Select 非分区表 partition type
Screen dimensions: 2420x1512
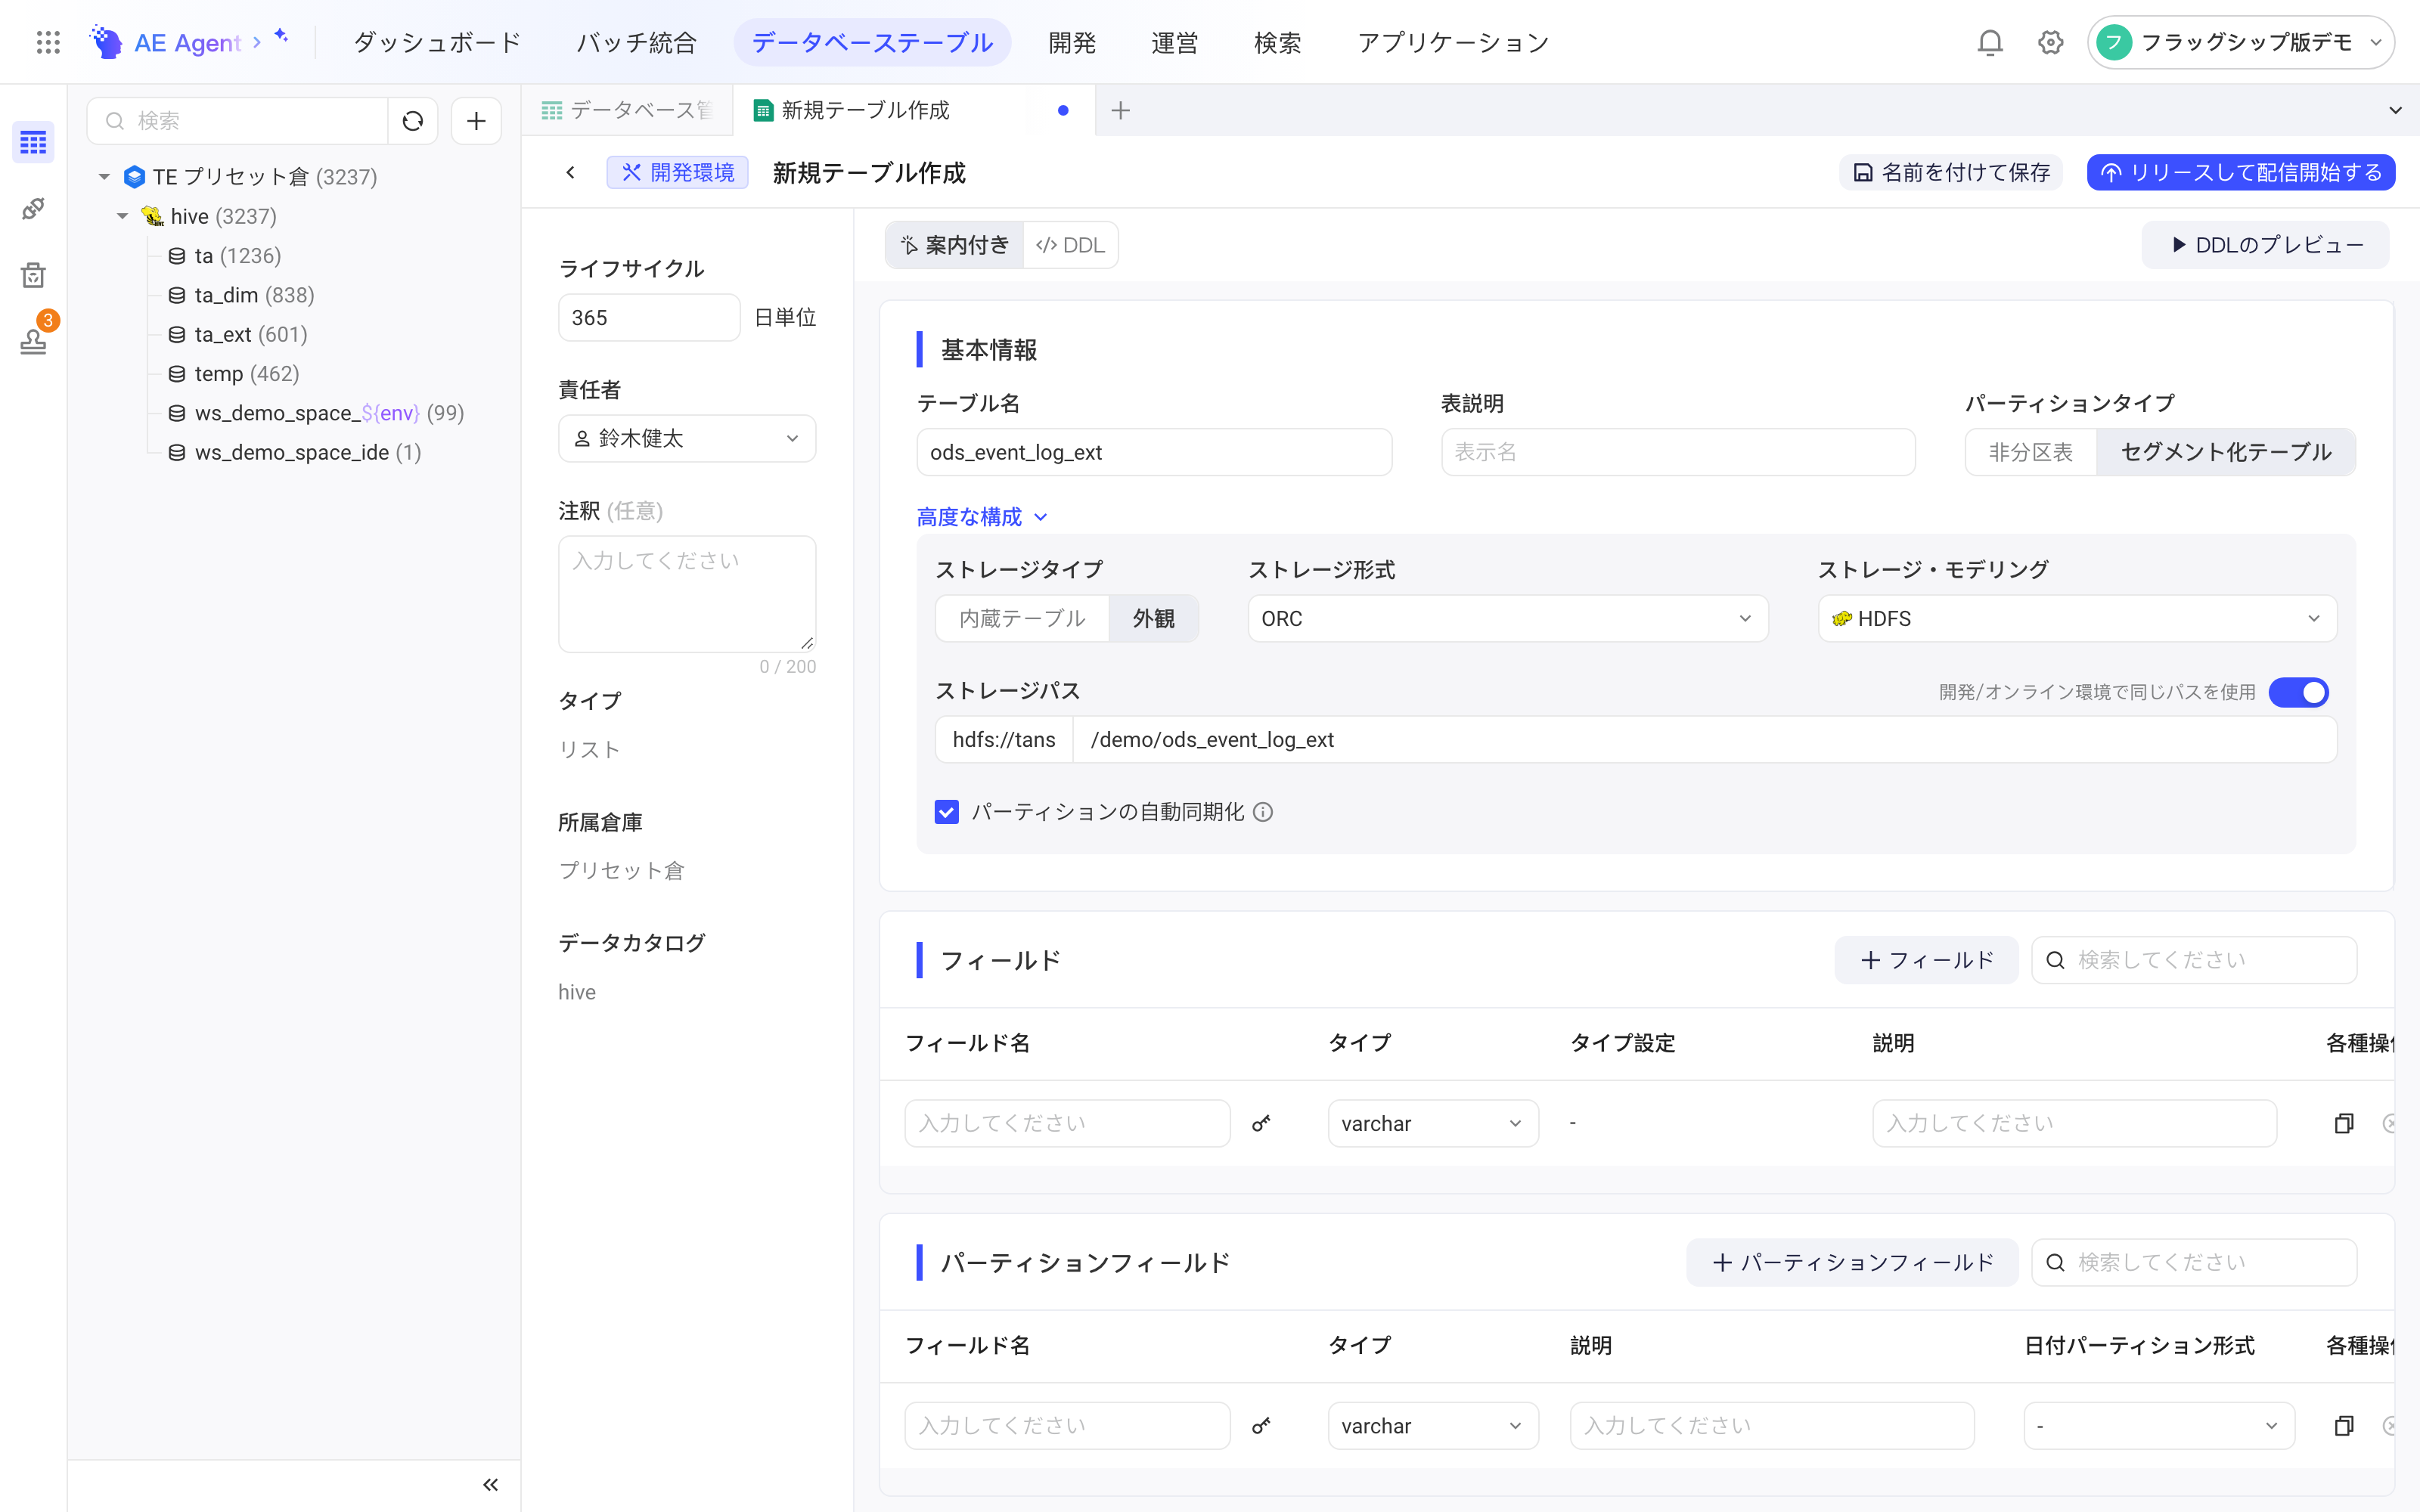pos(2030,452)
